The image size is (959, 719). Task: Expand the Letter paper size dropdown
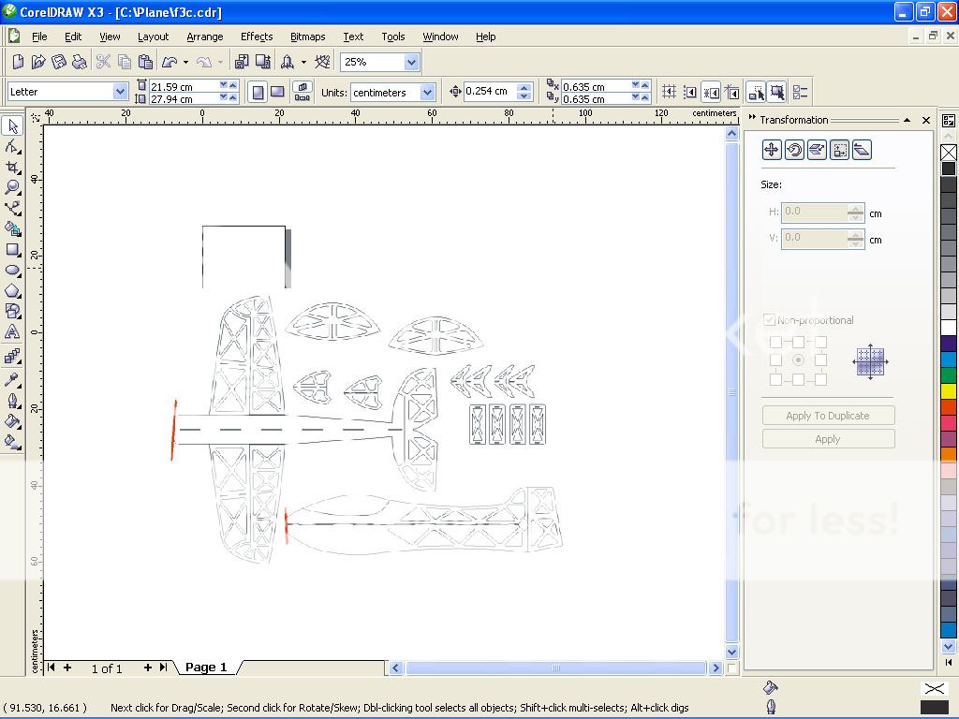[120, 92]
